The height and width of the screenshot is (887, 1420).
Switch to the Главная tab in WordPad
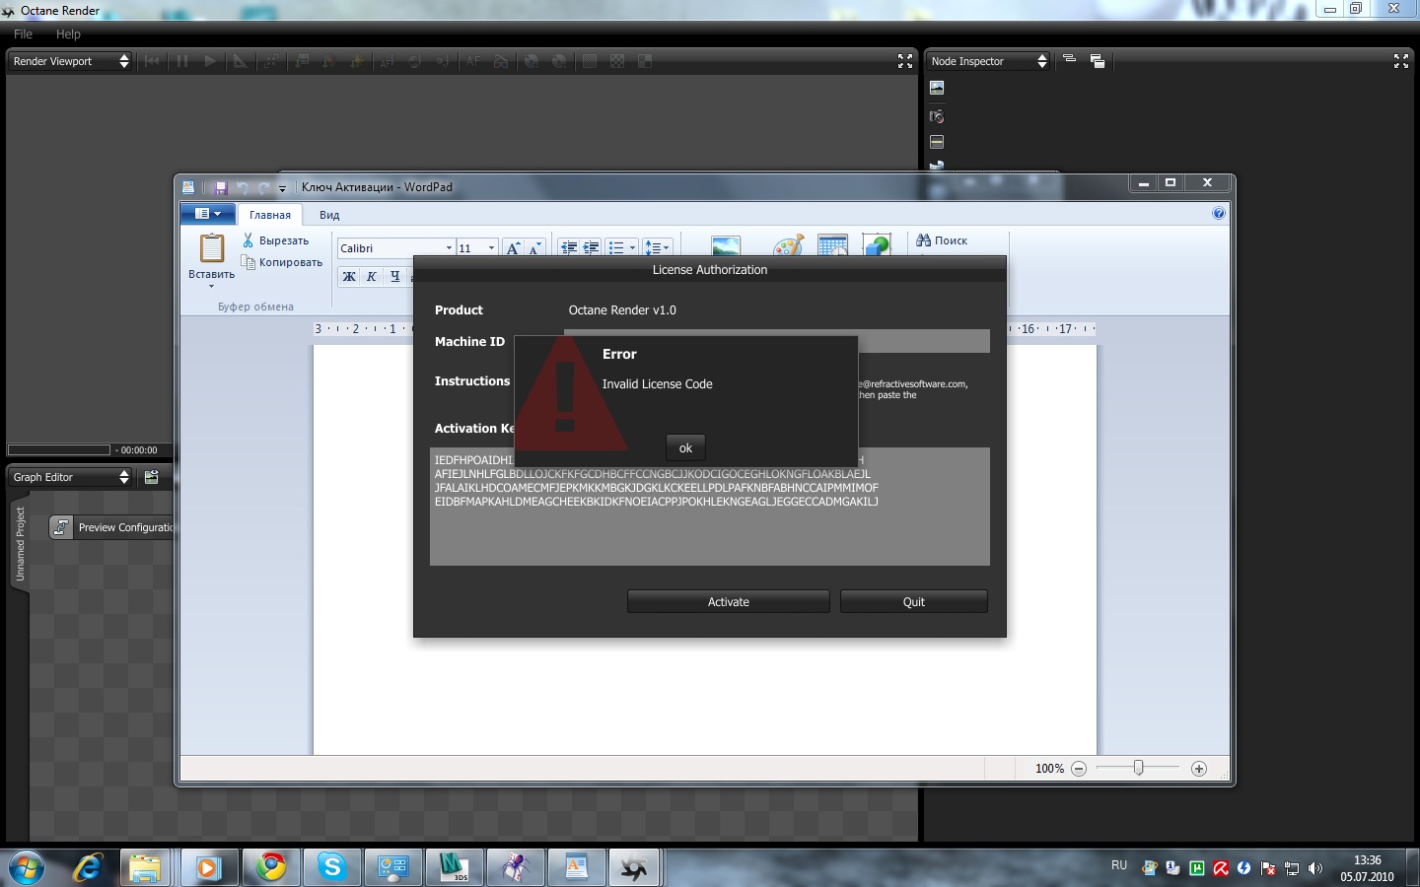click(x=270, y=215)
